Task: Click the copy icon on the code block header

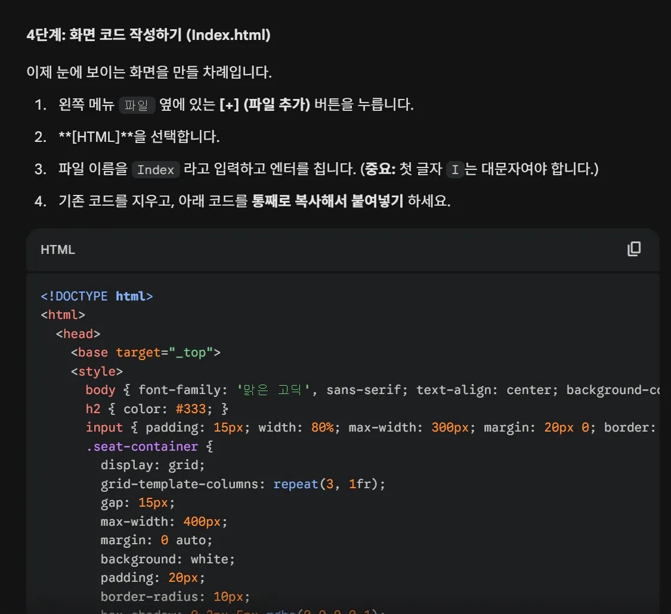Action: [633, 249]
